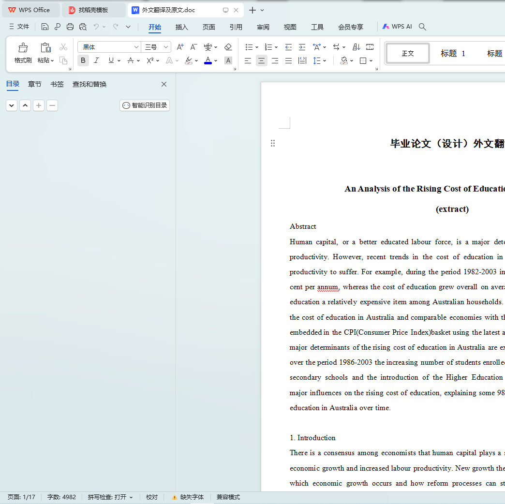Screen dimensions: 505x504
Task: Toggle Italic formatting
Action: point(96,60)
